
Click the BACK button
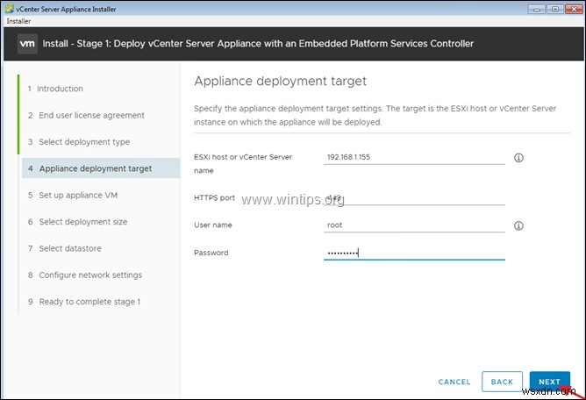[502, 382]
